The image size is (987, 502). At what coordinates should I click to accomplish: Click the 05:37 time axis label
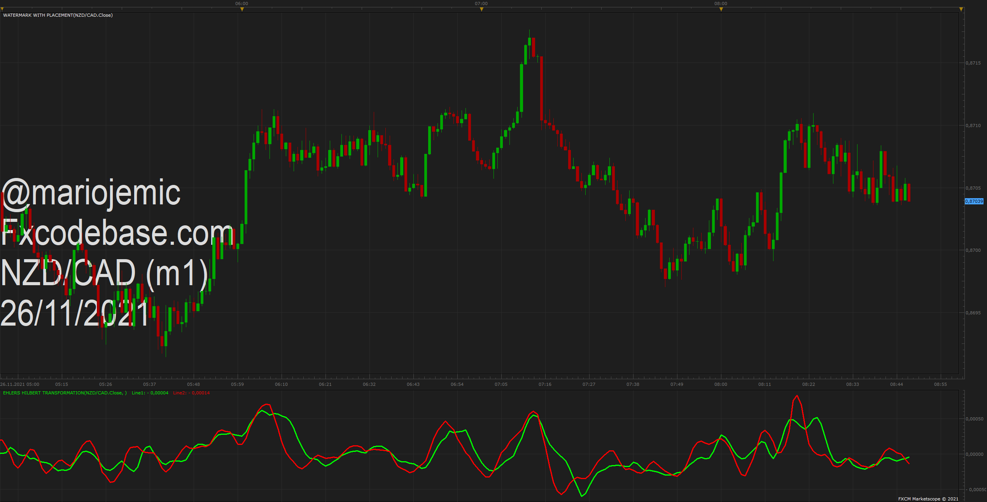pos(149,384)
